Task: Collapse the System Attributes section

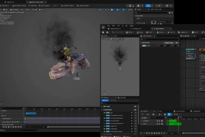Action: click(102, 110)
